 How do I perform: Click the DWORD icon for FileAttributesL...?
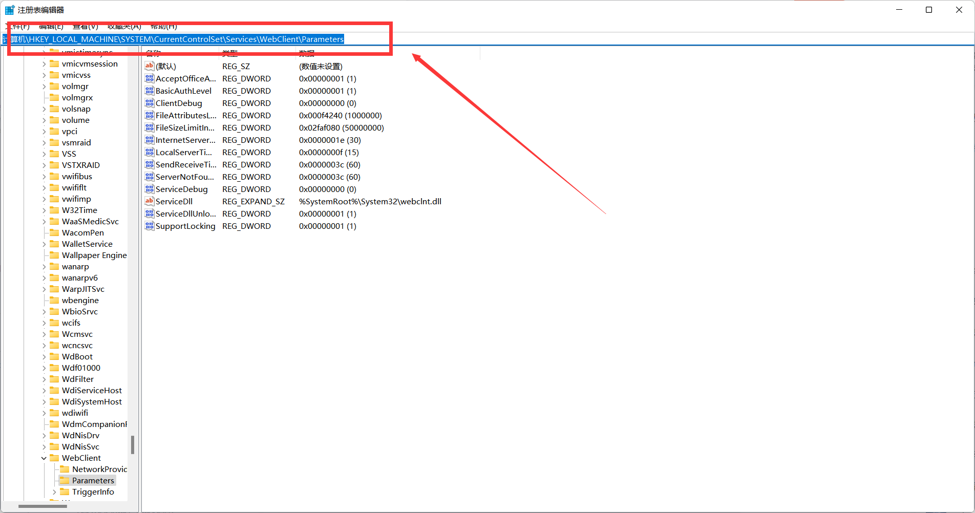pos(150,115)
